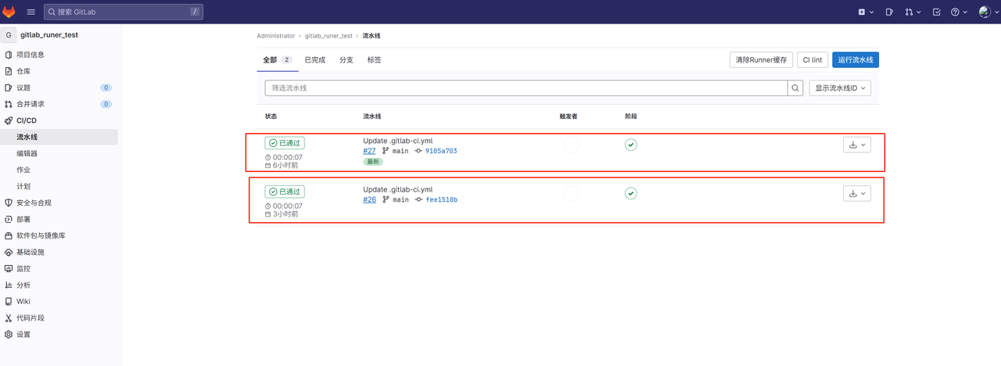The image size is (1001, 366).
Task: Click the search magnifier button beside filter
Action: pos(795,88)
